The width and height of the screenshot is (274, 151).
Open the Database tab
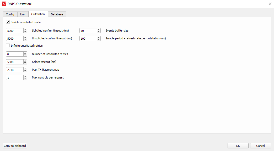pos(57,14)
